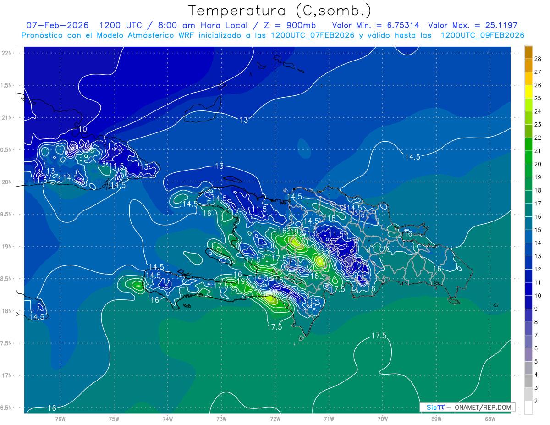Screen dimensions: 550x425
Task: Click the '16' contour label near 6.5N bottom-left
Action: tap(52, 408)
